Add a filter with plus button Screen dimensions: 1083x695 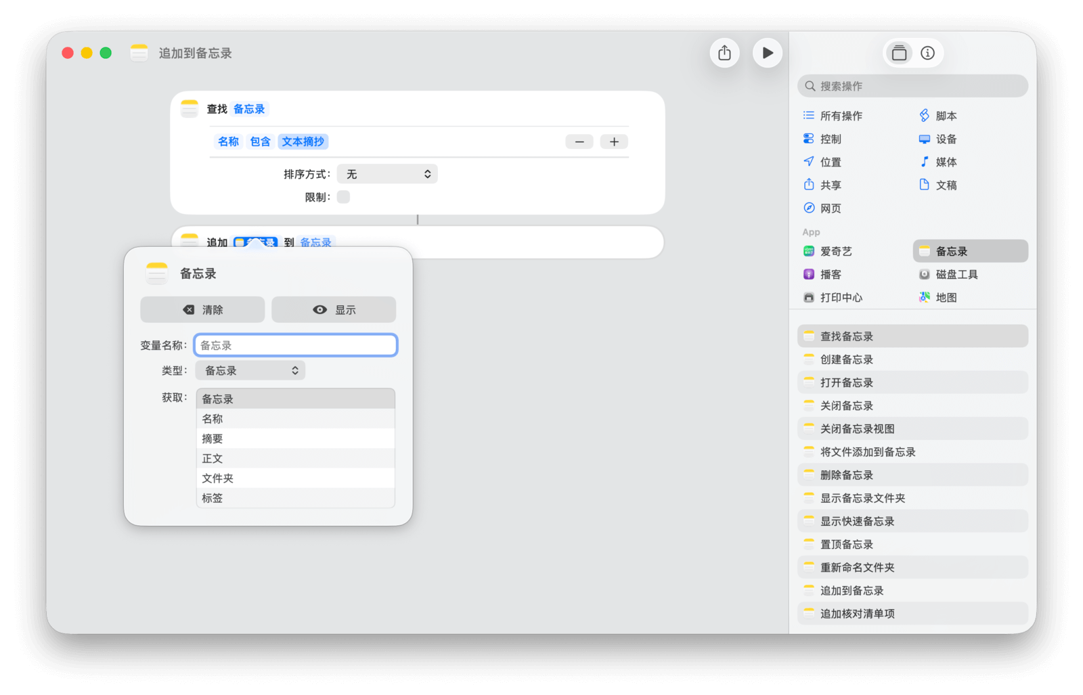tap(614, 141)
